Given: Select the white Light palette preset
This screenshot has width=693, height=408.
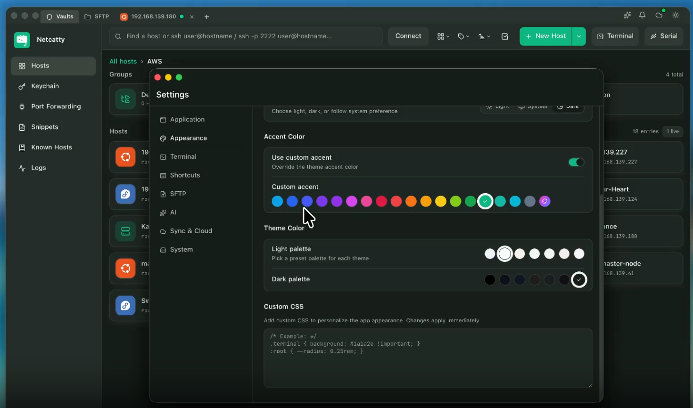Looking at the screenshot, I should pyautogui.click(x=505, y=254).
